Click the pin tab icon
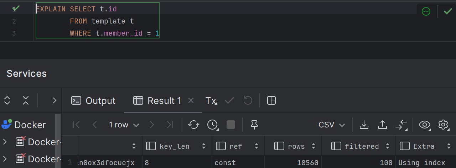456x168 pixels. 254,125
